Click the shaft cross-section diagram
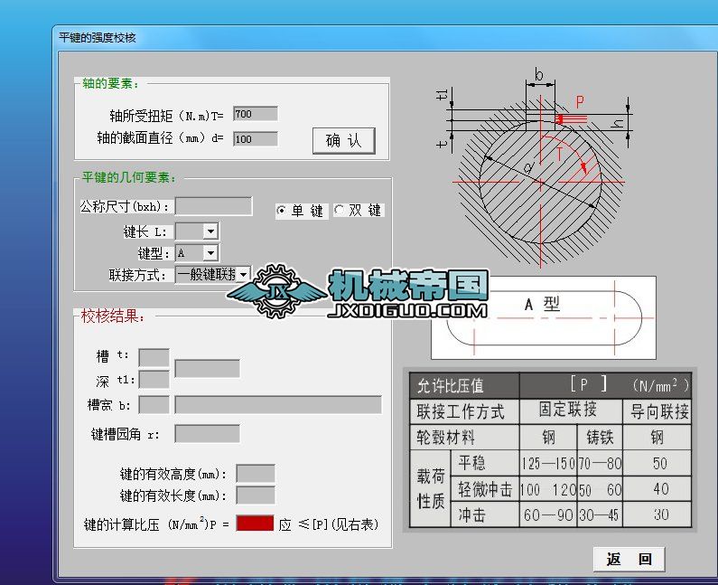 pos(538,170)
